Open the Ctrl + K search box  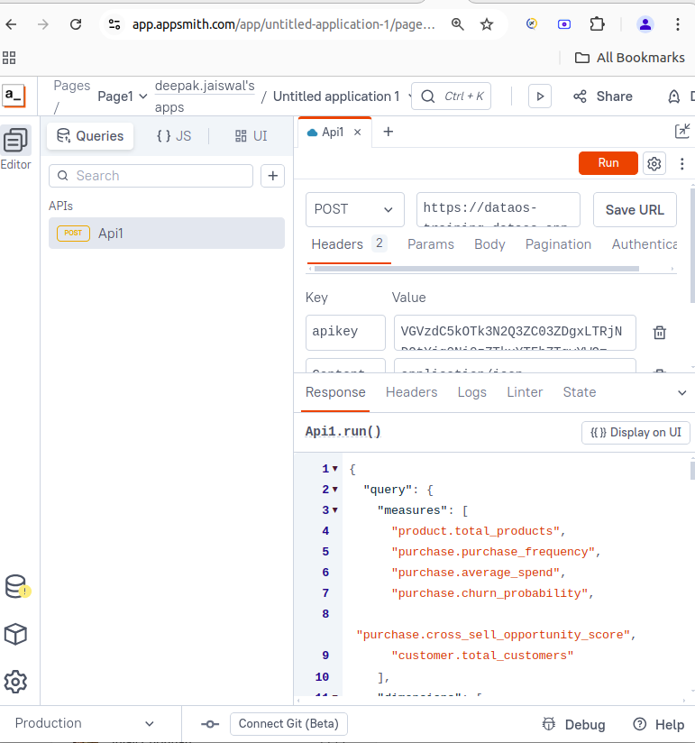451,96
